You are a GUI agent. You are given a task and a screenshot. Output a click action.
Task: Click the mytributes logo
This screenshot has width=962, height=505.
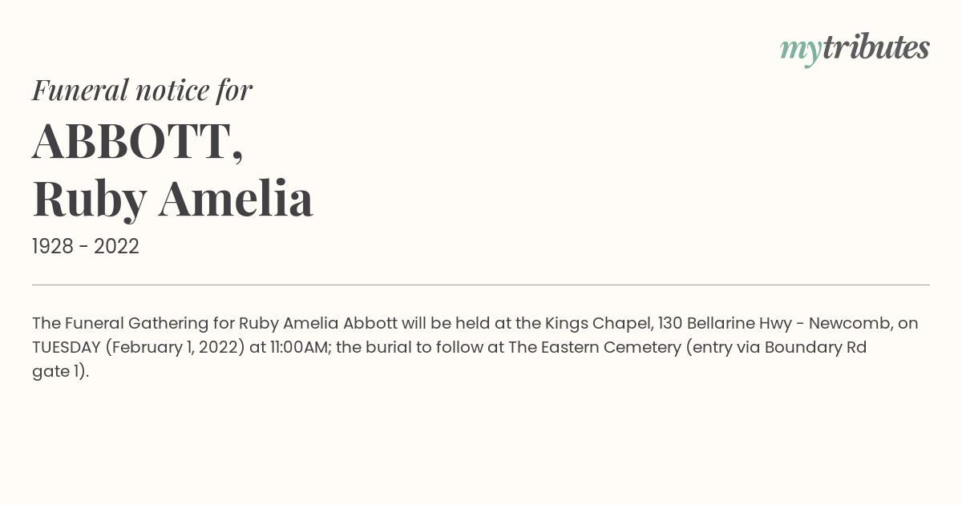855,49
